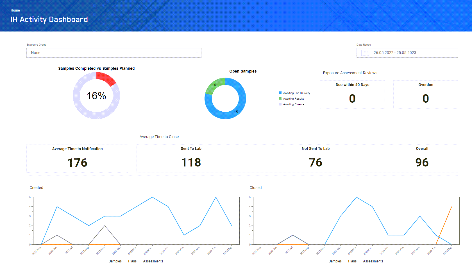Click the Assessments legend marker under Created chart

click(140, 261)
